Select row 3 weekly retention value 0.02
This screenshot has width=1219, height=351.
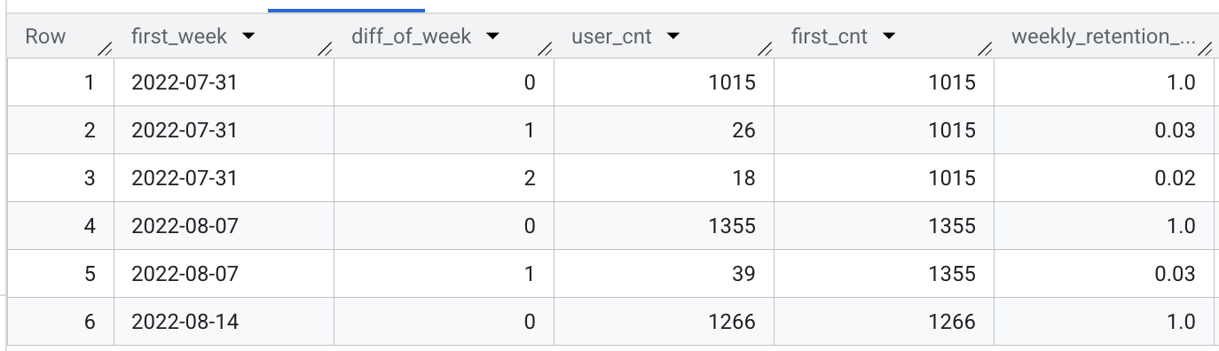1104,178
